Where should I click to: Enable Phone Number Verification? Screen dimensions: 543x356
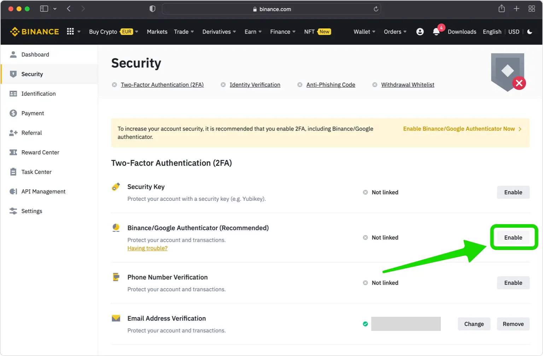[x=513, y=283]
